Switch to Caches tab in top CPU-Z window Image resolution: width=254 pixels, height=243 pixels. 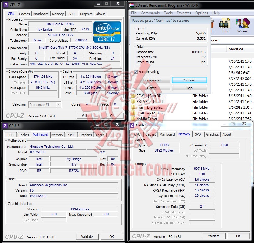click(25, 14)
